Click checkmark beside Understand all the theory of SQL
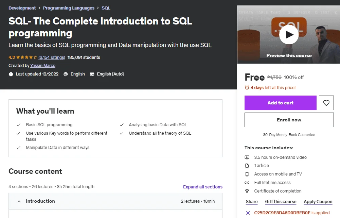Image resolution: width=340 pixels, height=218 pixels. point(122,133)
